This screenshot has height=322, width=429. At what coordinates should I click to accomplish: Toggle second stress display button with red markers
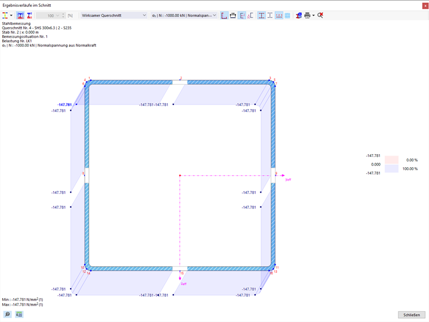pos(29,16)
